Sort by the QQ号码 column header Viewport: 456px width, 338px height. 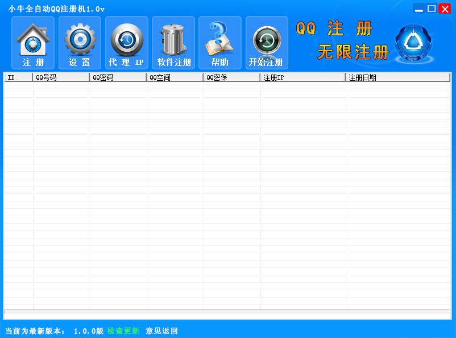tap(60, 77)
